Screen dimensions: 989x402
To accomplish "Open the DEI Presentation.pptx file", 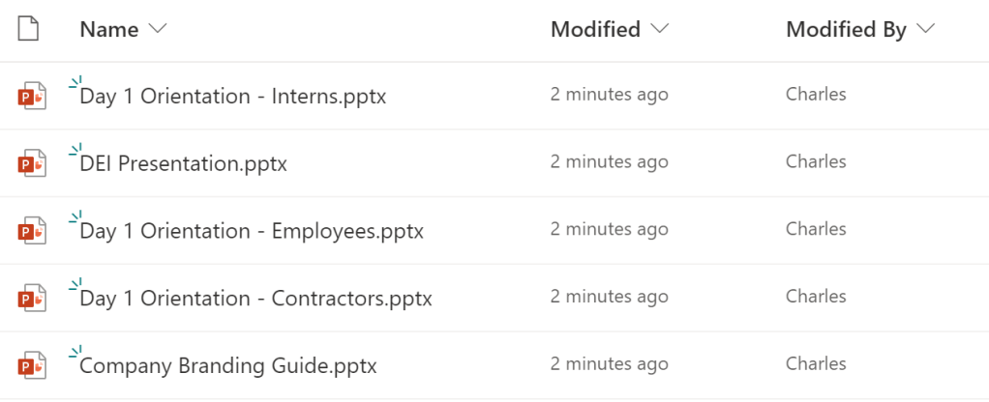I will click(x=184, y=164).
